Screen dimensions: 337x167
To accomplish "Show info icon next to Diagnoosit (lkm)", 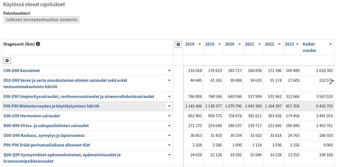I will [x=38, y=44].
